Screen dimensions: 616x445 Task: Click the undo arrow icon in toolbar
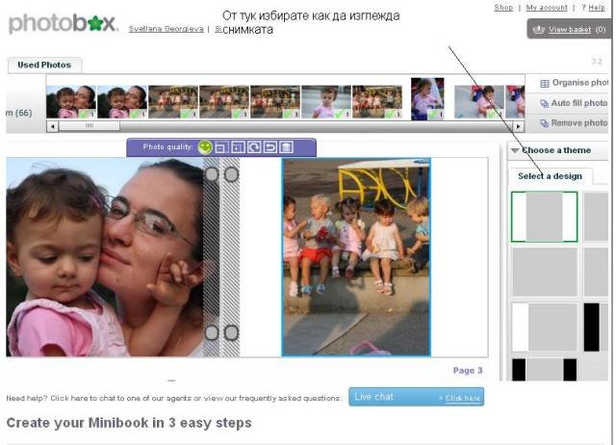click(x=270, y=147)
